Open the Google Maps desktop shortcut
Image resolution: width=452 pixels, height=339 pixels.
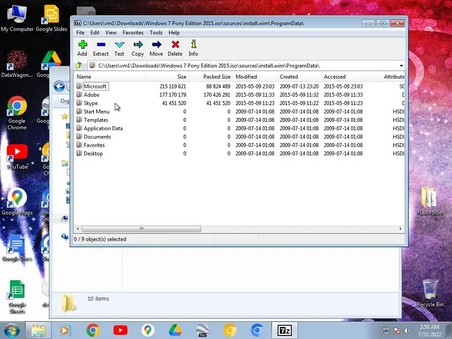click(x=17, y=202)
